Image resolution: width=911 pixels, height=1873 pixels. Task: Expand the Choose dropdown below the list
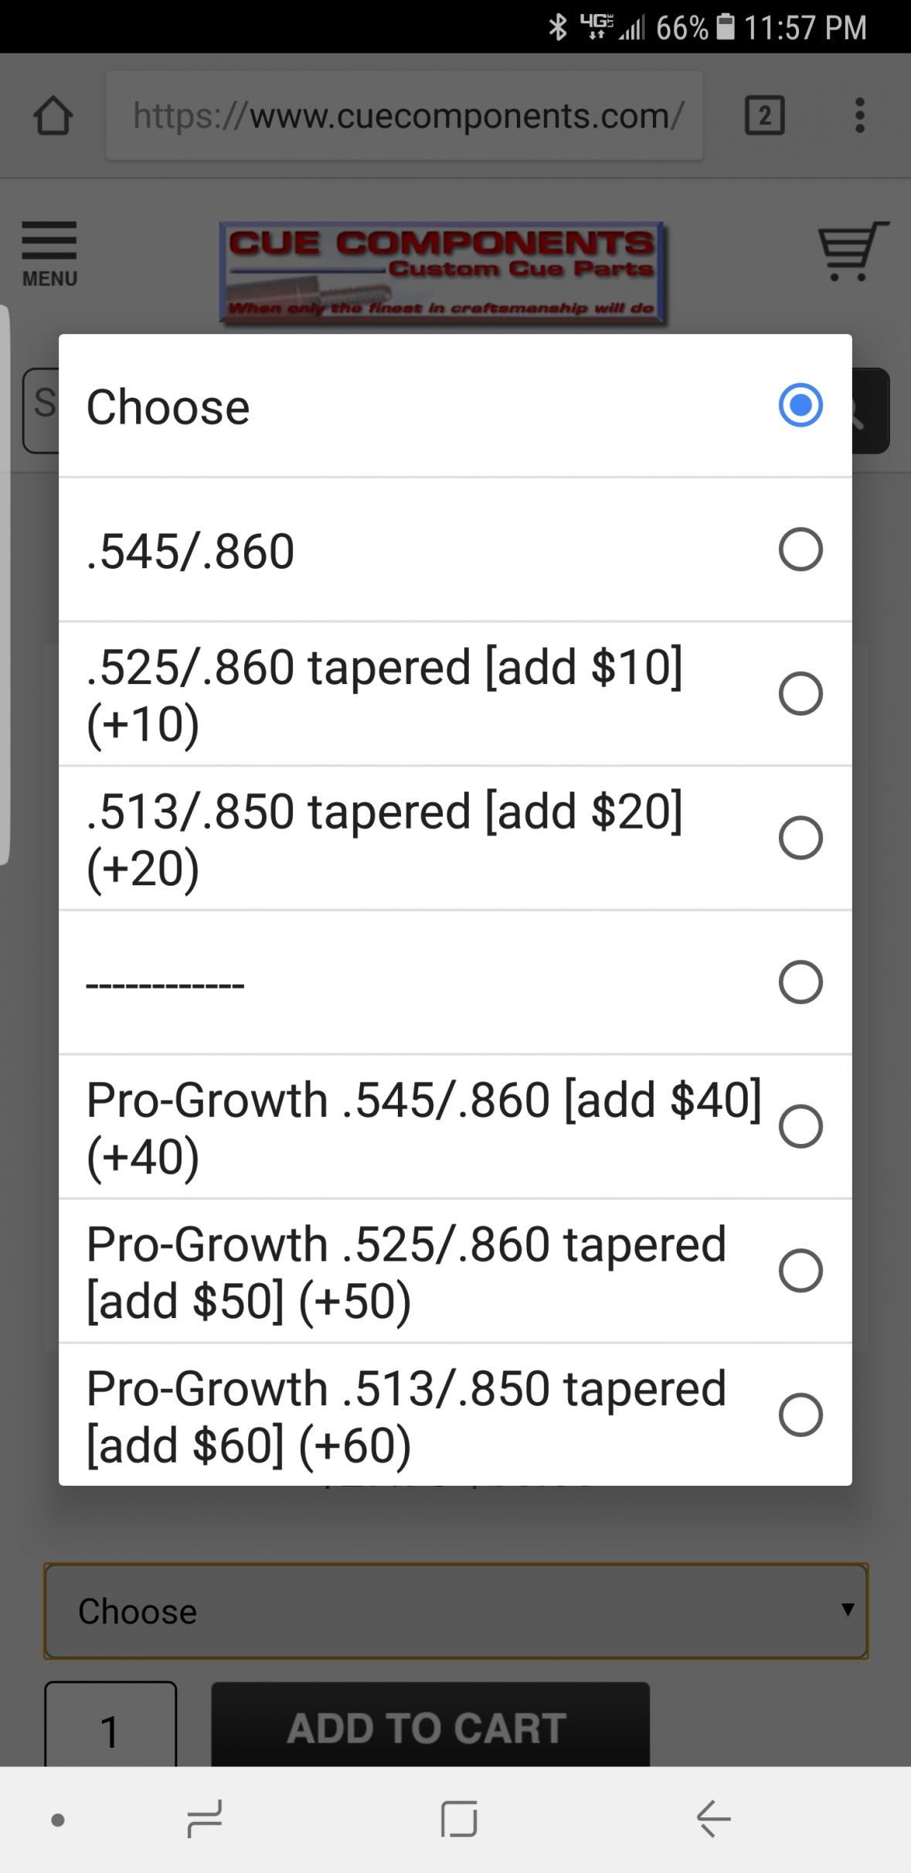click(456, 1611)
